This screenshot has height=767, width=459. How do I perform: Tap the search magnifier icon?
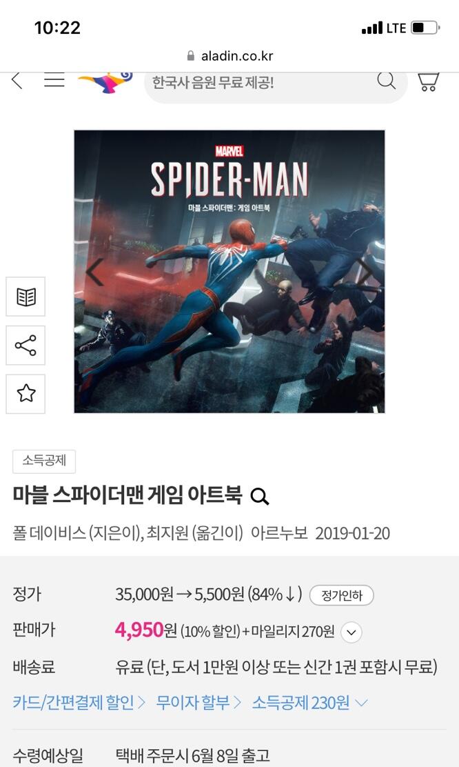(386, 81)
